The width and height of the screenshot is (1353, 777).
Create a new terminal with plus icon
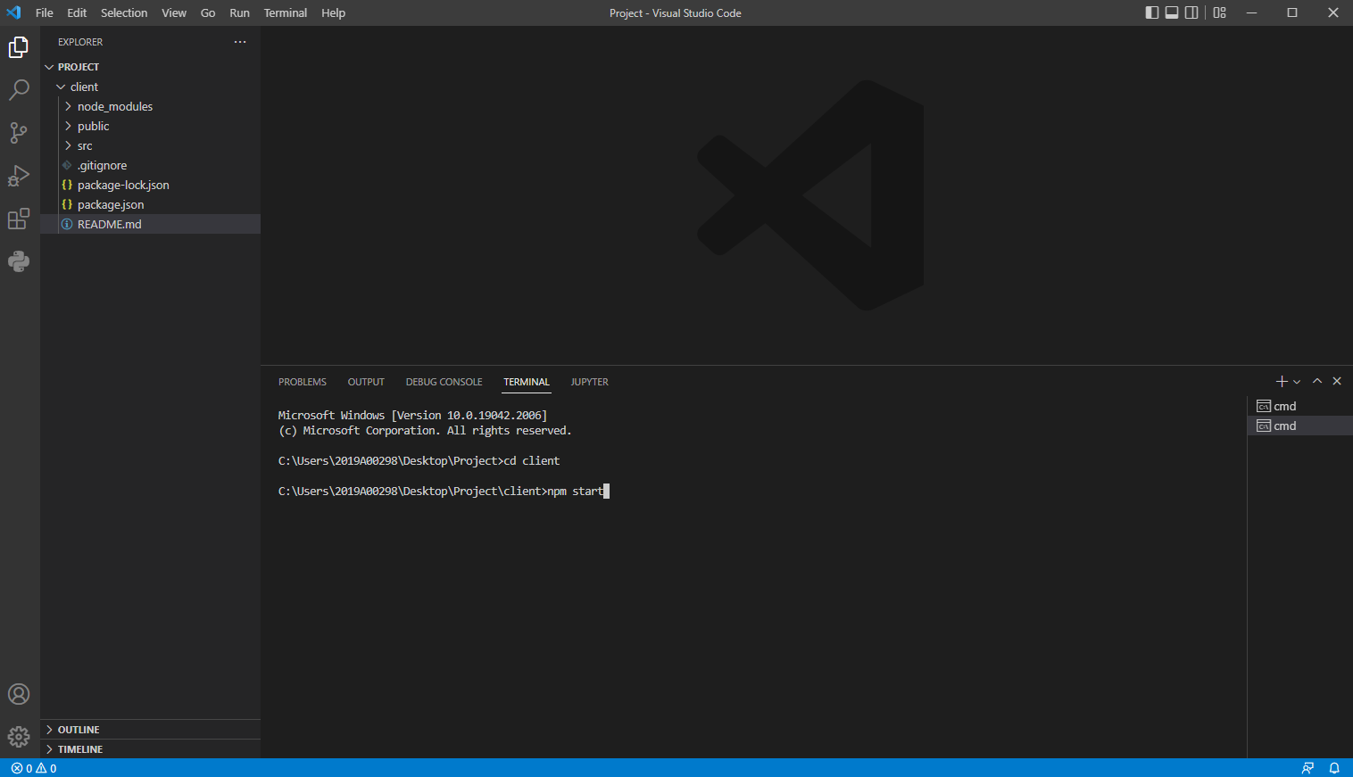(1282, 382)
